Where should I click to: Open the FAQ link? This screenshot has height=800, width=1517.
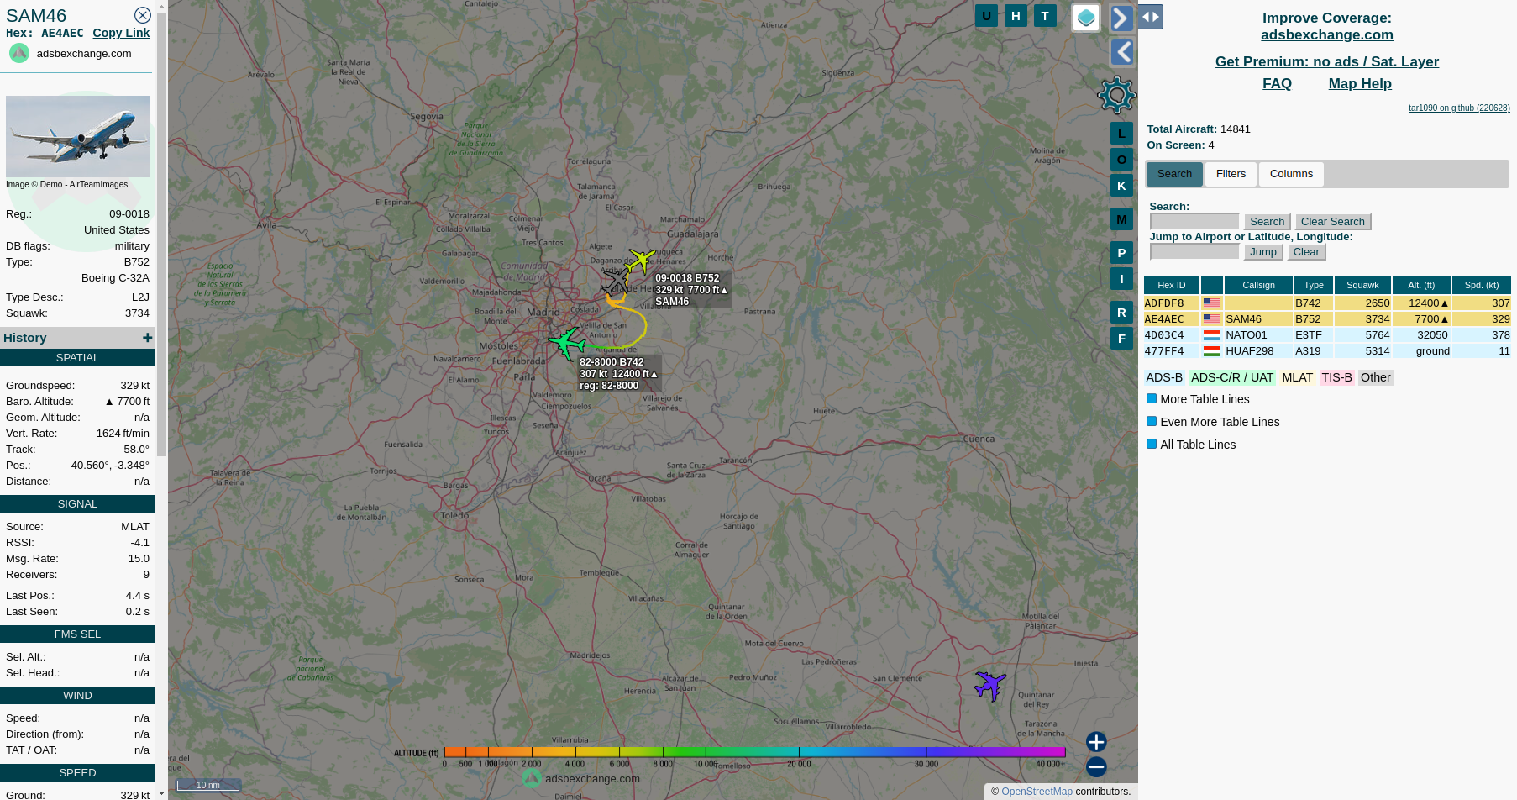pos(1277,83)
